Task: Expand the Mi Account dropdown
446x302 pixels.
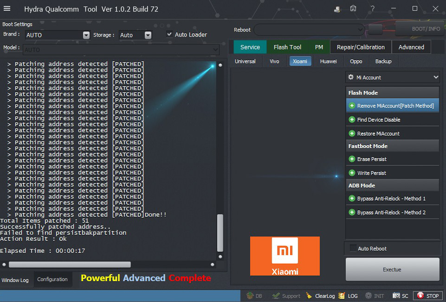Action: pyautogui.click(x=393, y=77)
